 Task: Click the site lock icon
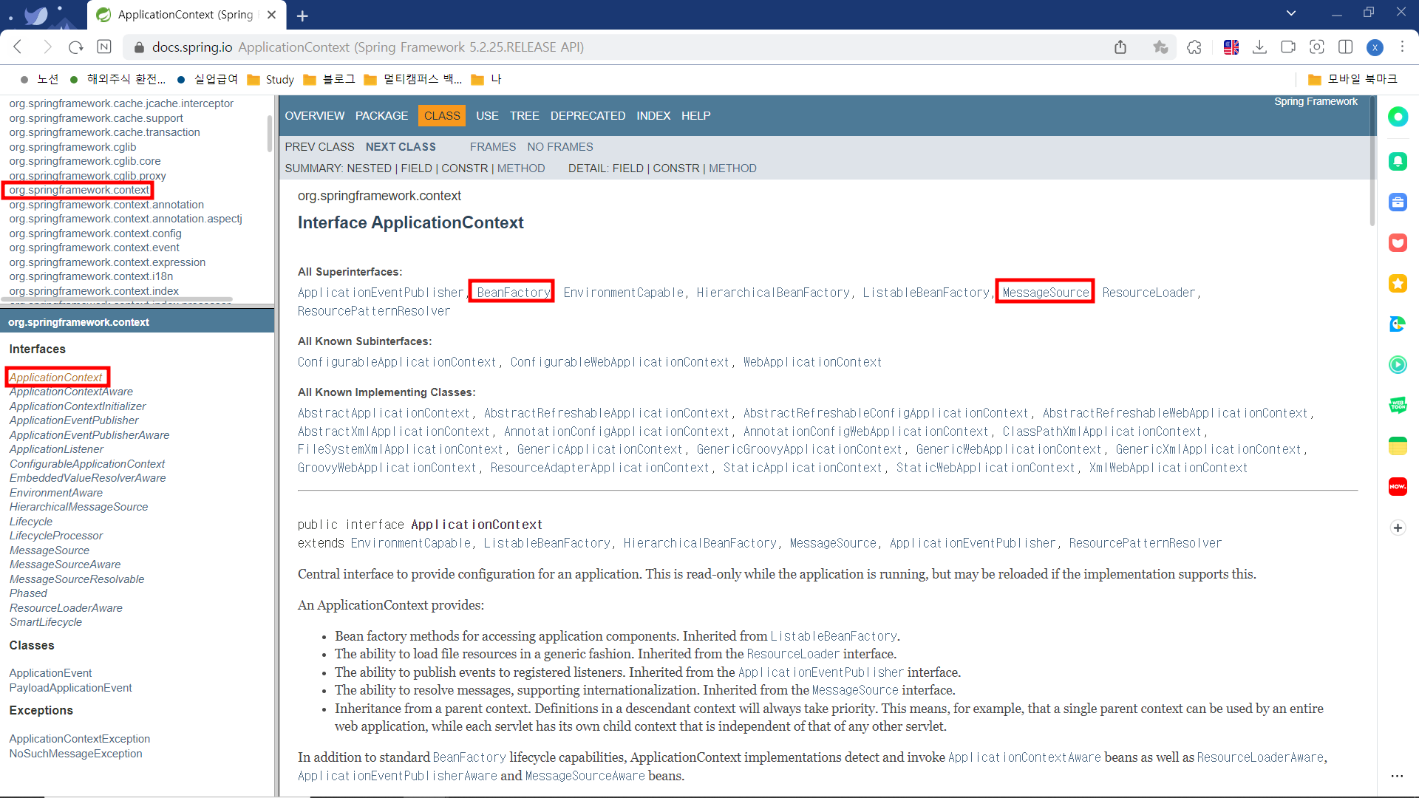(x=138, y=47)
